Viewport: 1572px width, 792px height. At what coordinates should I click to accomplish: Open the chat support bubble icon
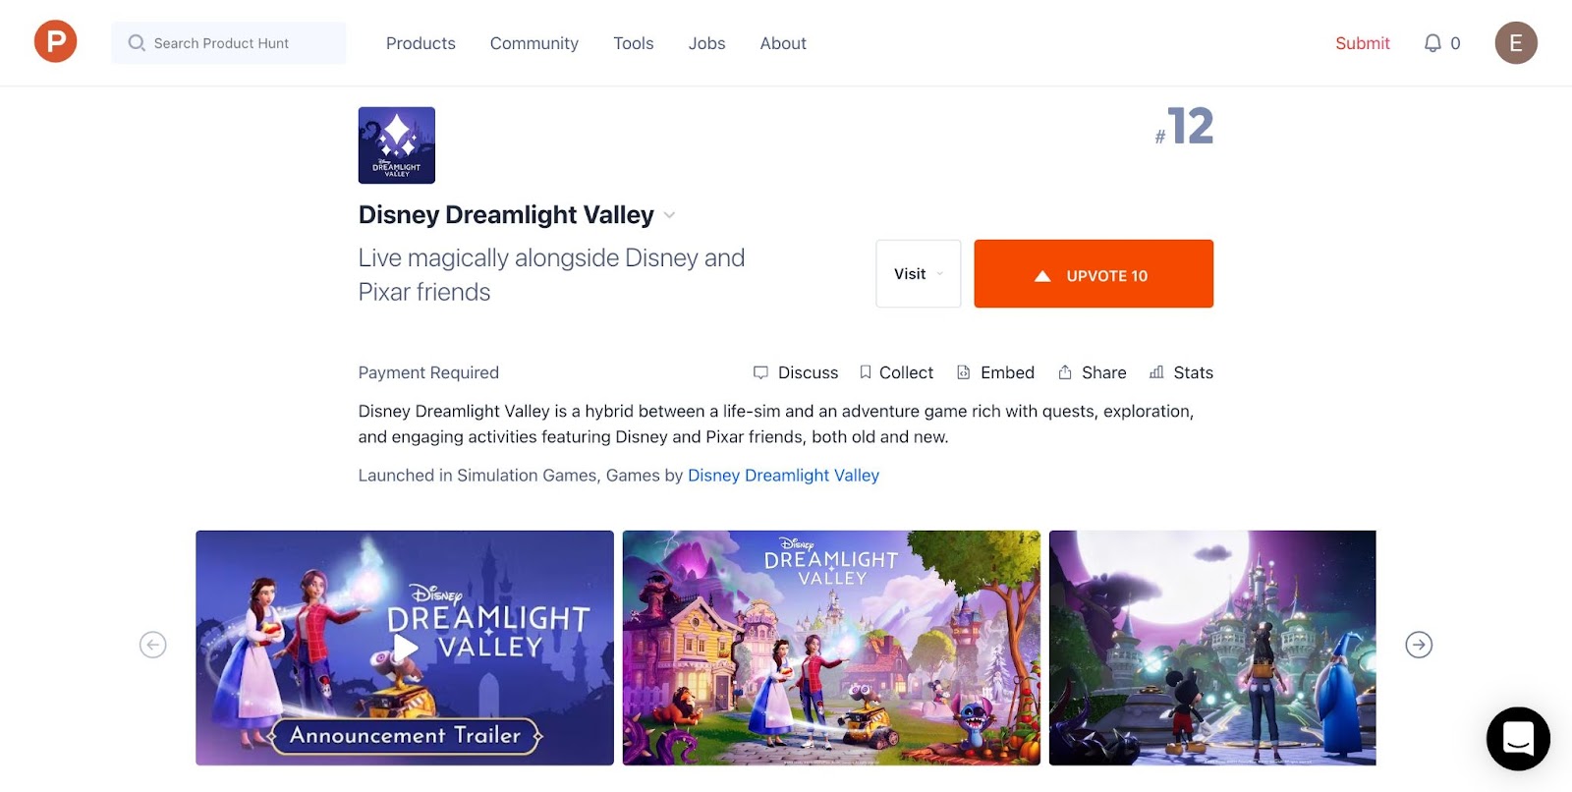pos(1518,739)
